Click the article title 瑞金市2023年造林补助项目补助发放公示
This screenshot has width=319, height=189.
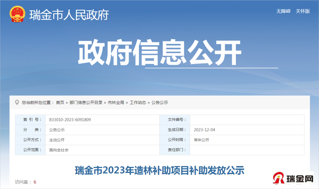coord(160,170)
